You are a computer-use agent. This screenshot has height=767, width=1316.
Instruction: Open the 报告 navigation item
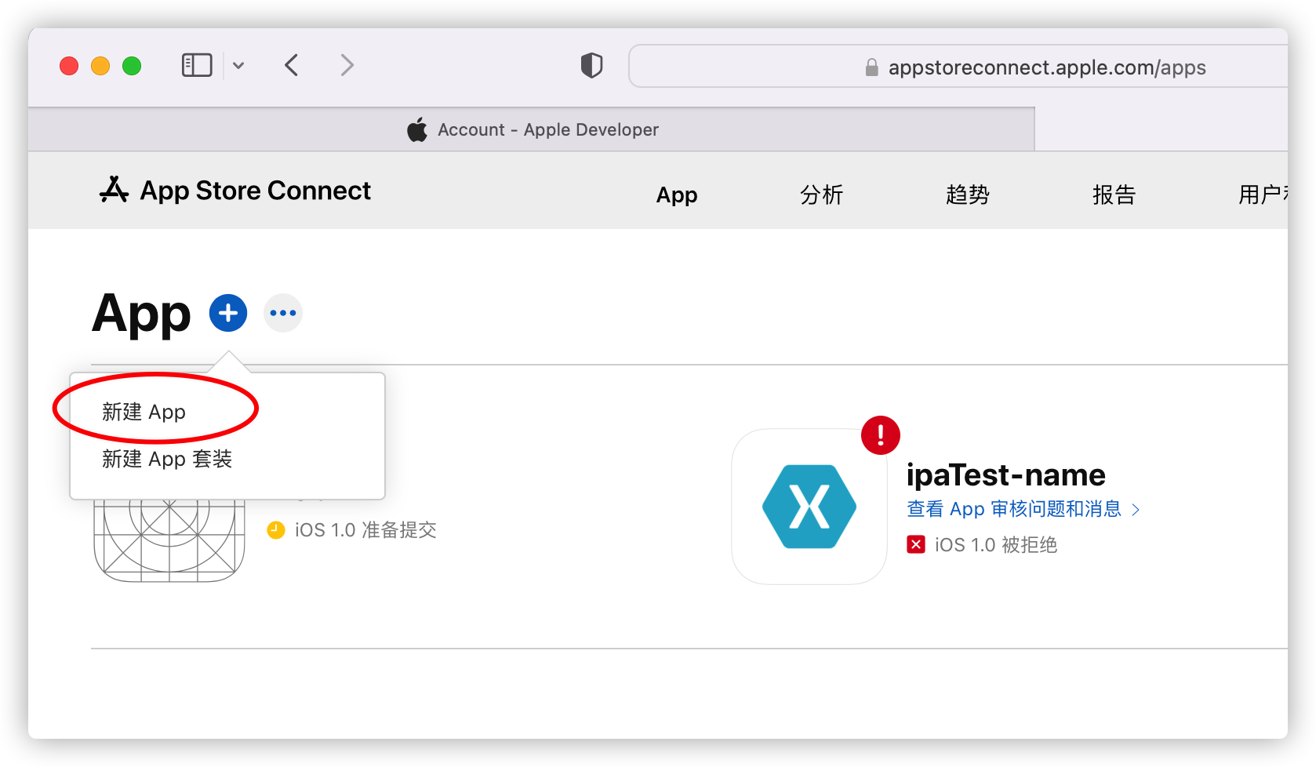click(1114, 194)
